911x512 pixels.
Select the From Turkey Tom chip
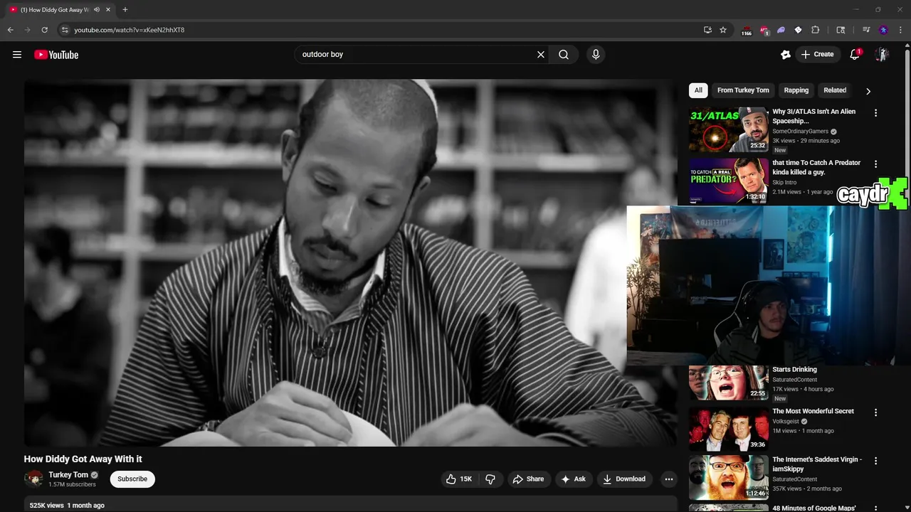[743, 90]
